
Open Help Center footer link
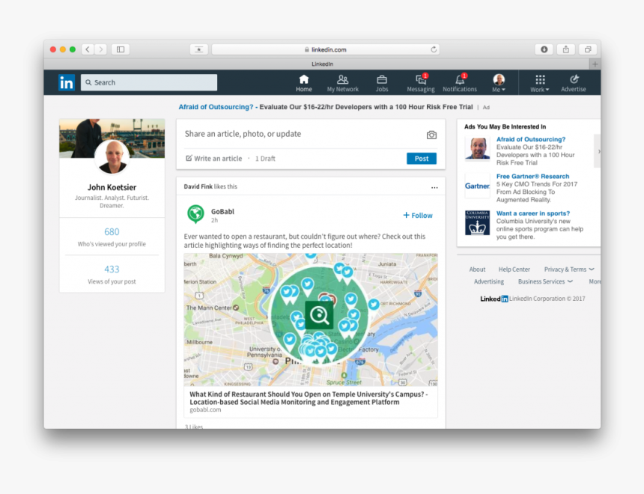pyautogui.click(x=514, y=269)
